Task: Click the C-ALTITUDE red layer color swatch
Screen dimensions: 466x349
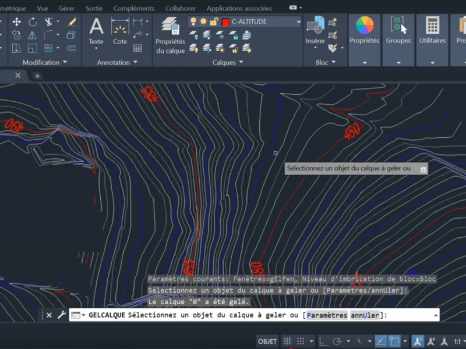Action: click(x=225, y=22)
